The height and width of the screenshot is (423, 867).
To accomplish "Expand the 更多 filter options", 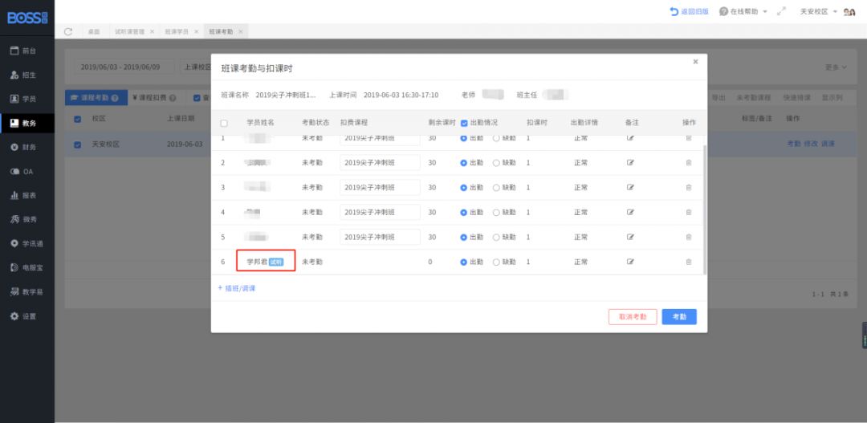I will 836,67.
